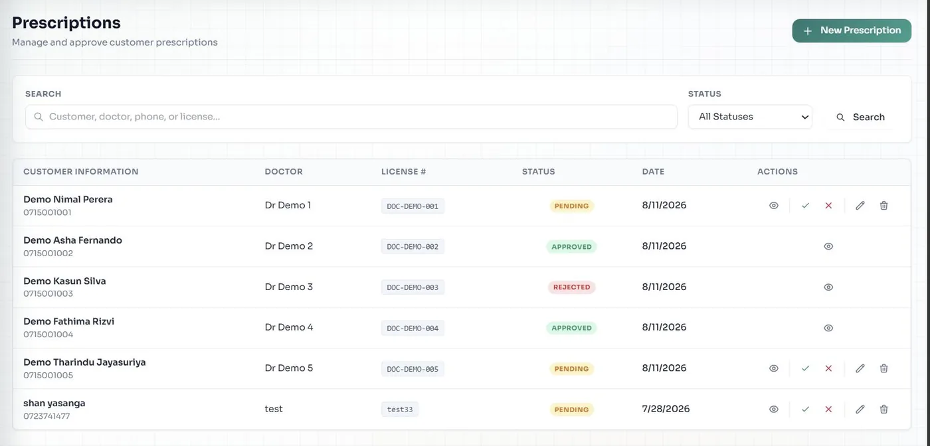Click the Rejected badge for Demo Kasun Silva

coord(571,287)
